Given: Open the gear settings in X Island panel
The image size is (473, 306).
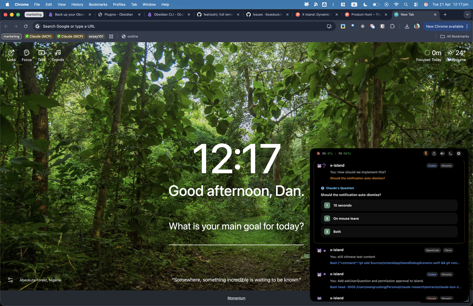Looking at the screenshot, I should [x=459, y=153].
